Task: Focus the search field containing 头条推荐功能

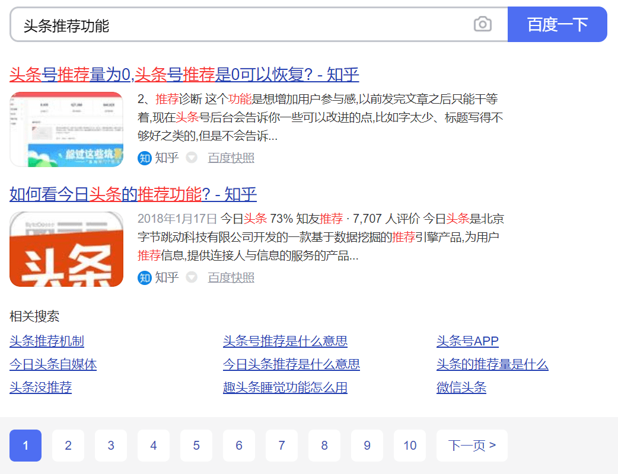Action: pyautogui.click(x=259, y=24)
